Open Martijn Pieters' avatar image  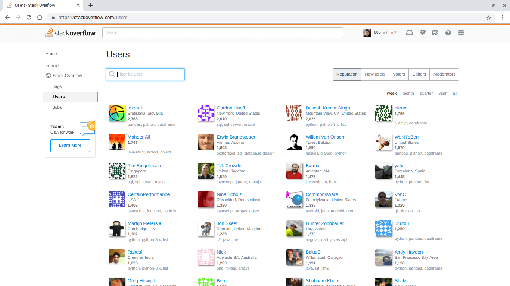click(116, 228)
